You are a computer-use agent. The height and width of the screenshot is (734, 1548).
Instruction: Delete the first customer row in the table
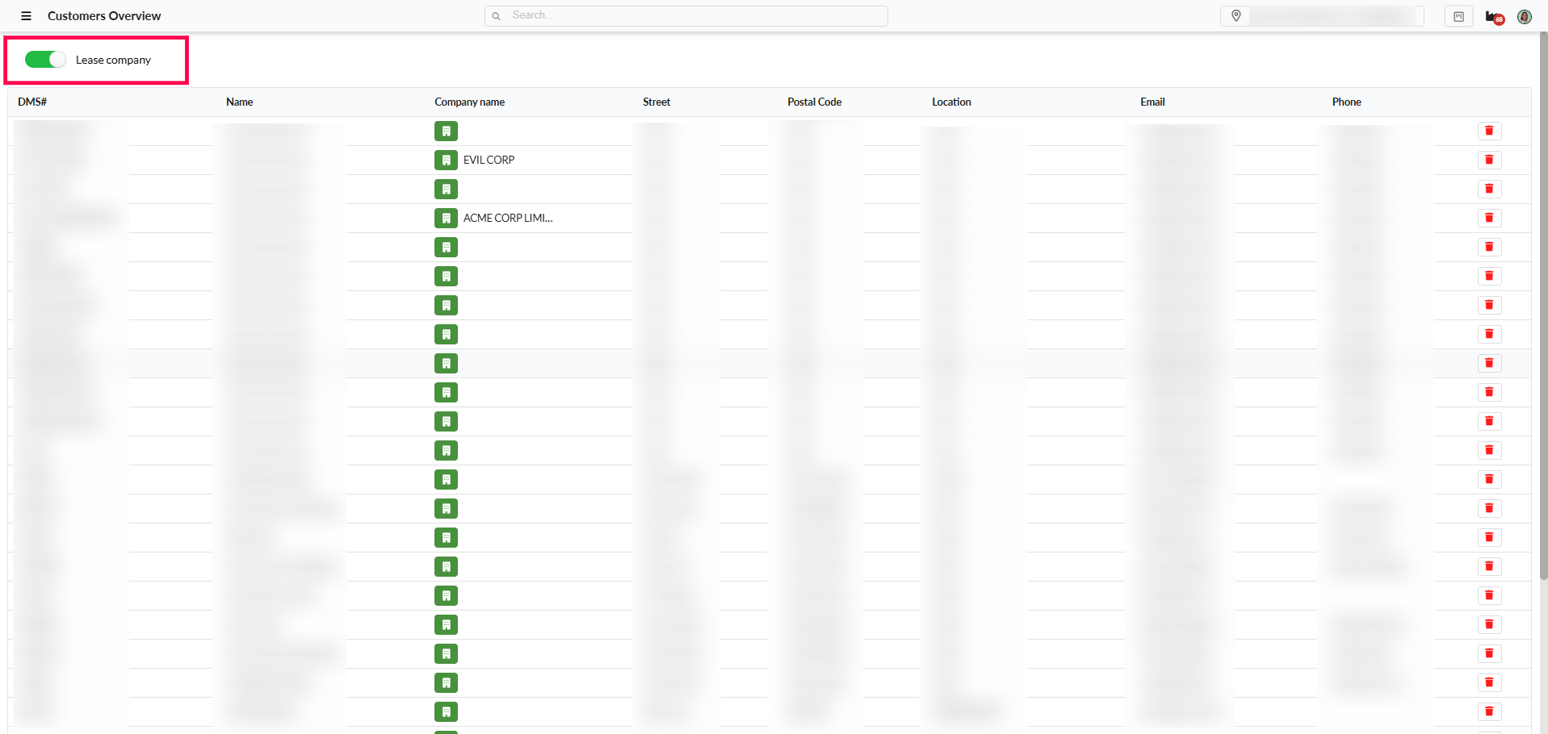pyautogui.click(x=1489, y=131)
